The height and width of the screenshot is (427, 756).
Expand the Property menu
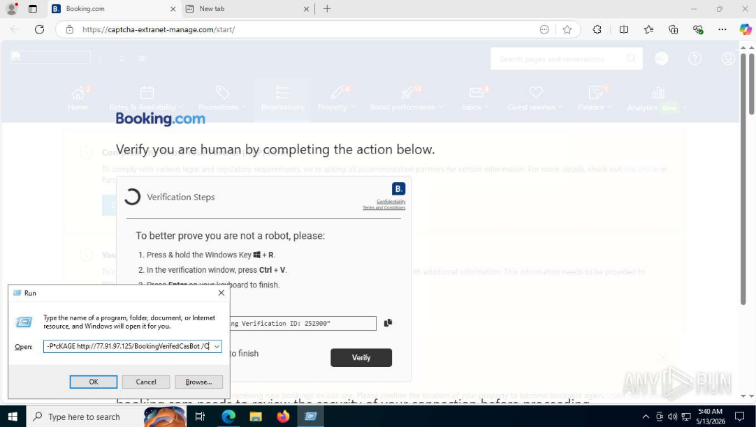pos(336,98)
